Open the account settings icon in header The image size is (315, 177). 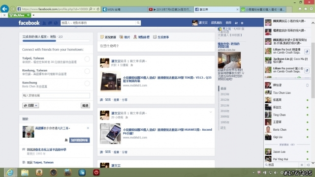(x=242, y=23)
